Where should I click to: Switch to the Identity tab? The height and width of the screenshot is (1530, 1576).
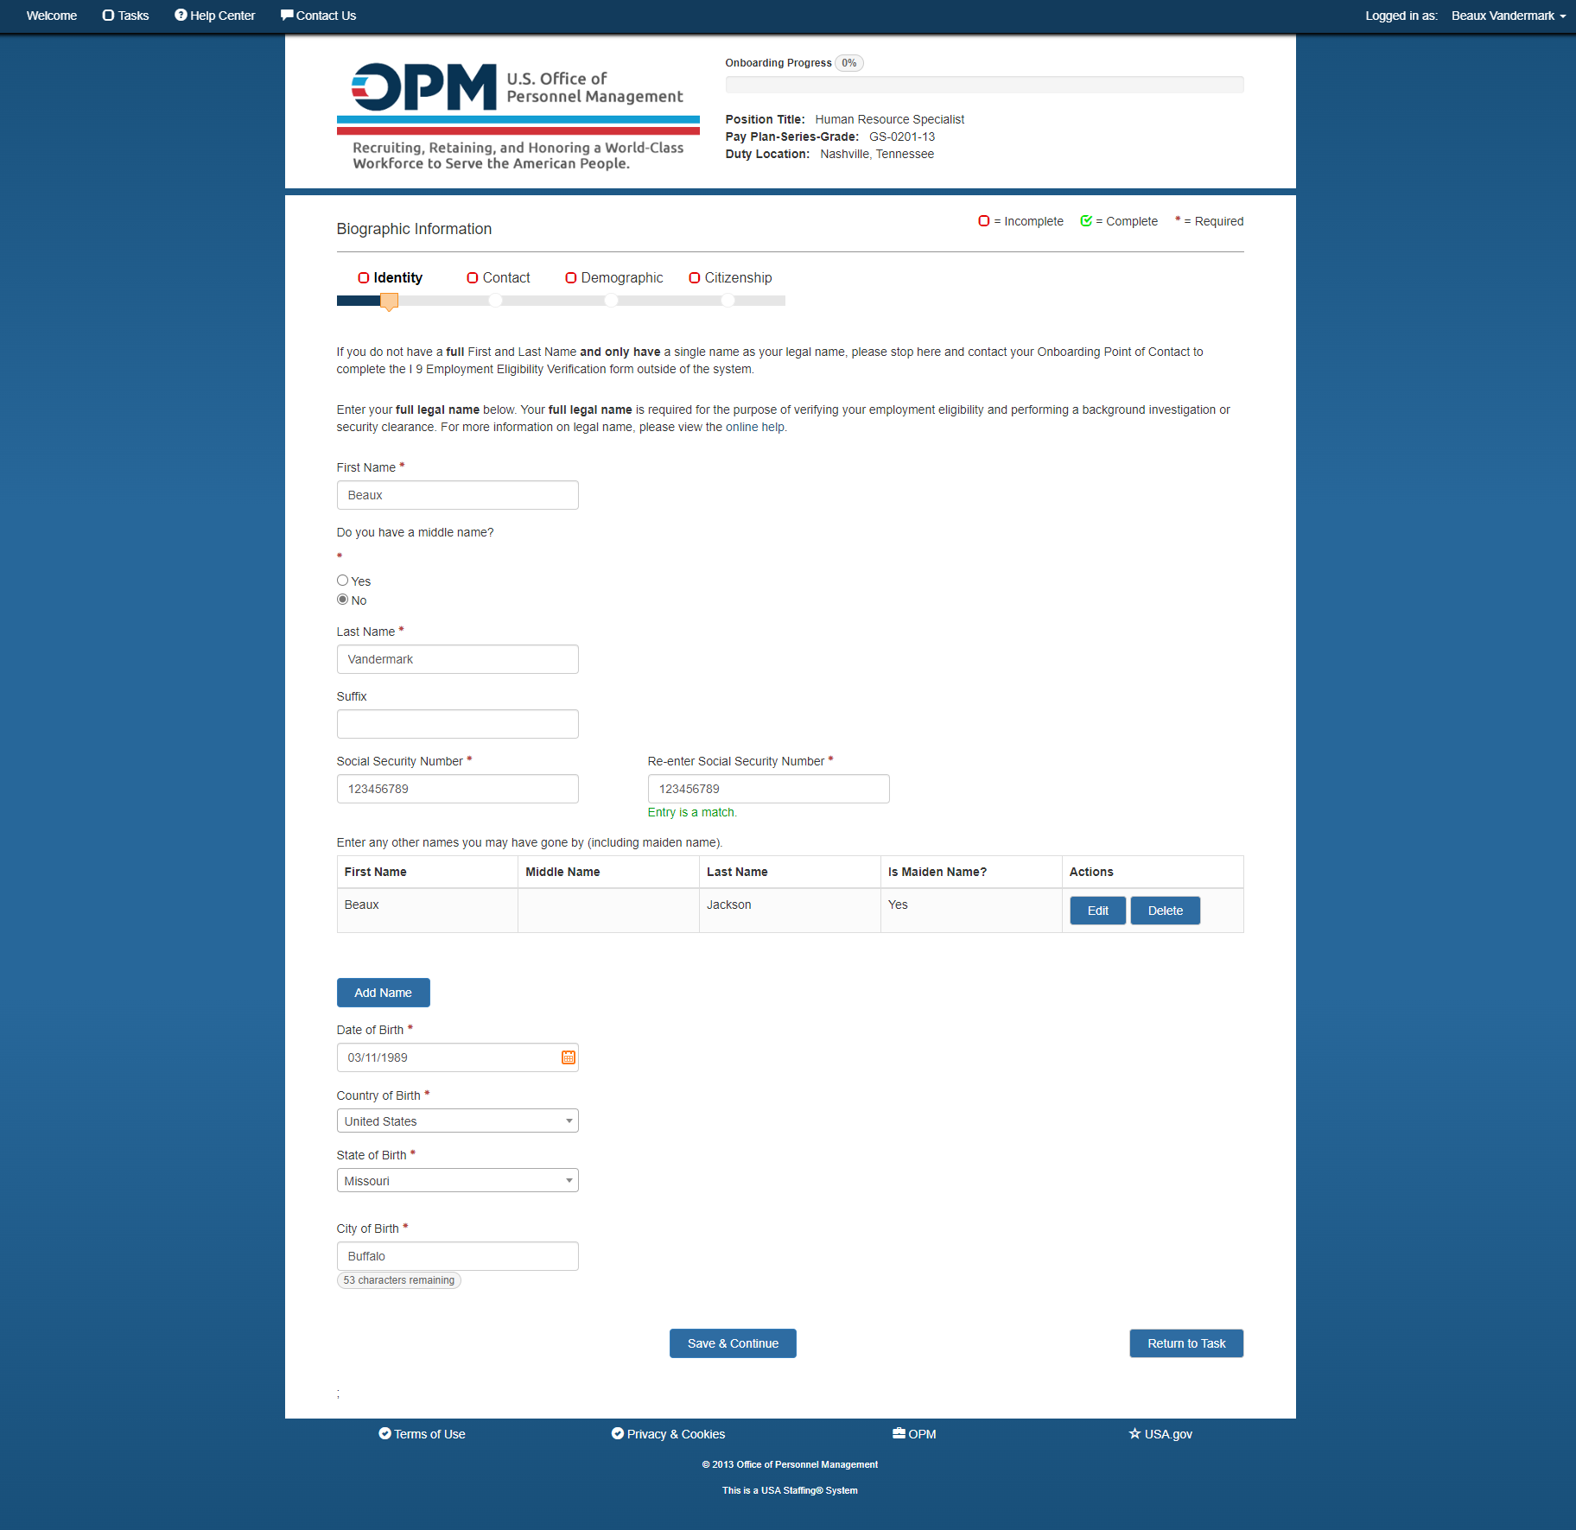coord(390,278)
